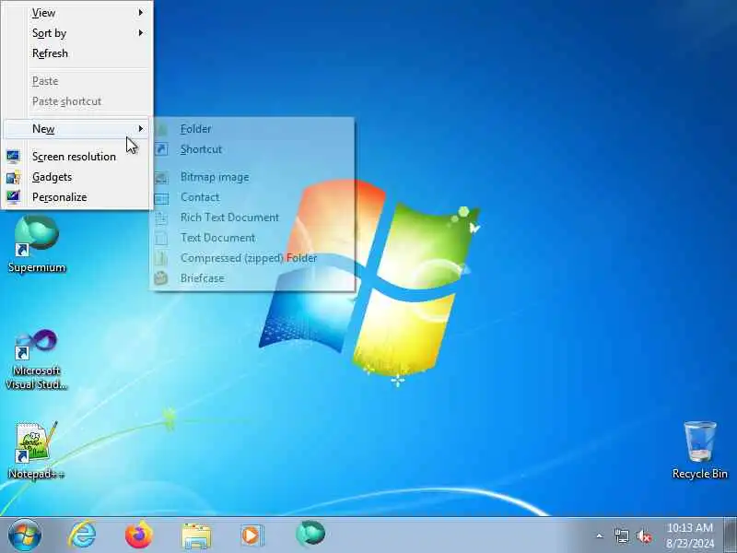Click the Folder item icon in submenu
The image size is (737, 553).
(x=161, y=128)
